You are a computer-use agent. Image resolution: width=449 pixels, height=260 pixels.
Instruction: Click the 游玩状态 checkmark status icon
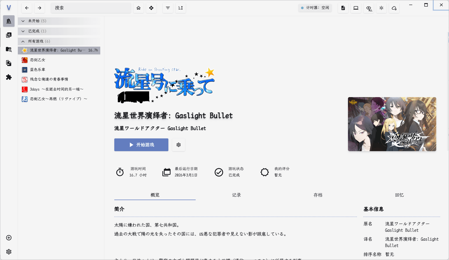219,172
